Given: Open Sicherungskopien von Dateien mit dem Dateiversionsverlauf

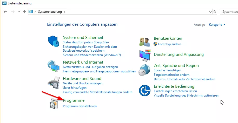Looking at the screenshot, I should click(90, 49).
